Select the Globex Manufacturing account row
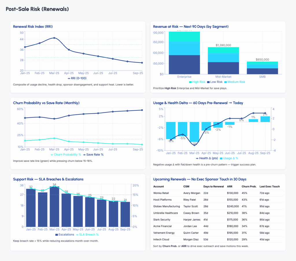This screenshot has width=296, height=261. coord(166,206)
